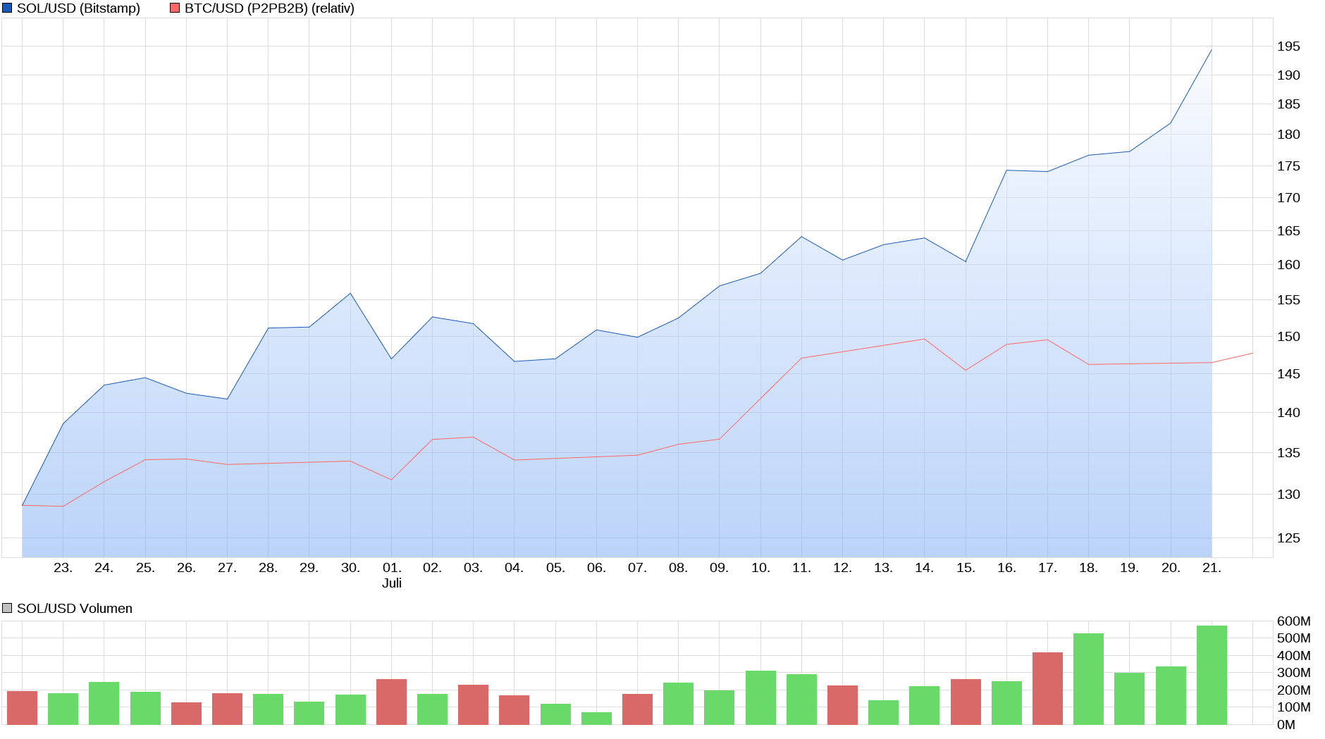
Task: Click the '180' price axis label
Action: click(x=1288, y=135)
